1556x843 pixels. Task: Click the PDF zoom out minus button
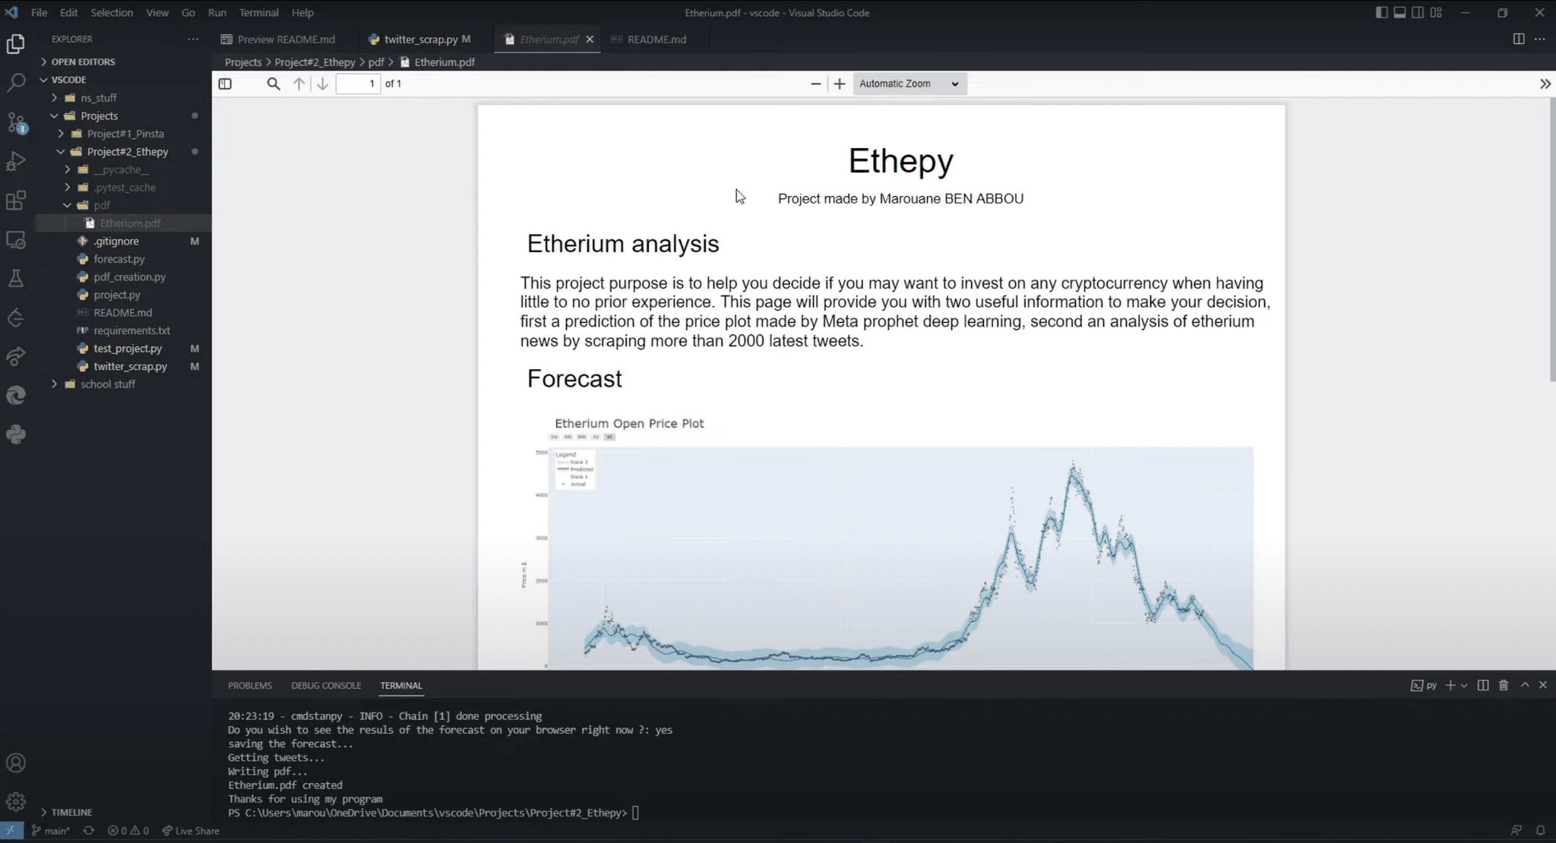point(816,84)
